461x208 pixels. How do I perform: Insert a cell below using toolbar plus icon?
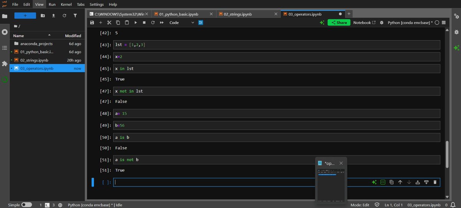coord(101,23)
